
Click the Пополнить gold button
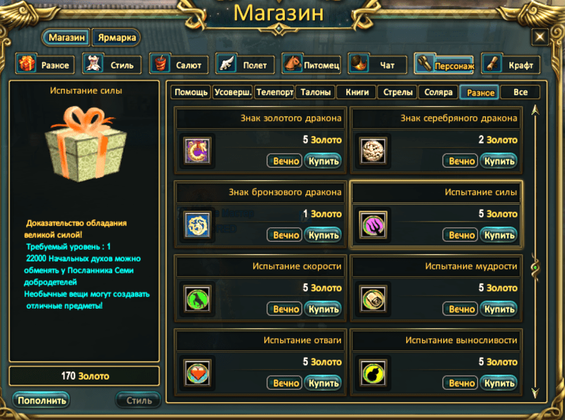[x=42, y=400]
